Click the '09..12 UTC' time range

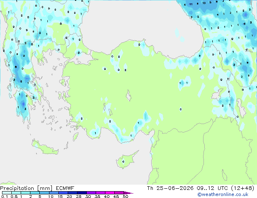[212, 188]
